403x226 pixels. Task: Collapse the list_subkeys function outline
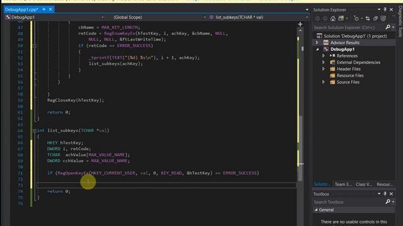click(x=35, y=131)
